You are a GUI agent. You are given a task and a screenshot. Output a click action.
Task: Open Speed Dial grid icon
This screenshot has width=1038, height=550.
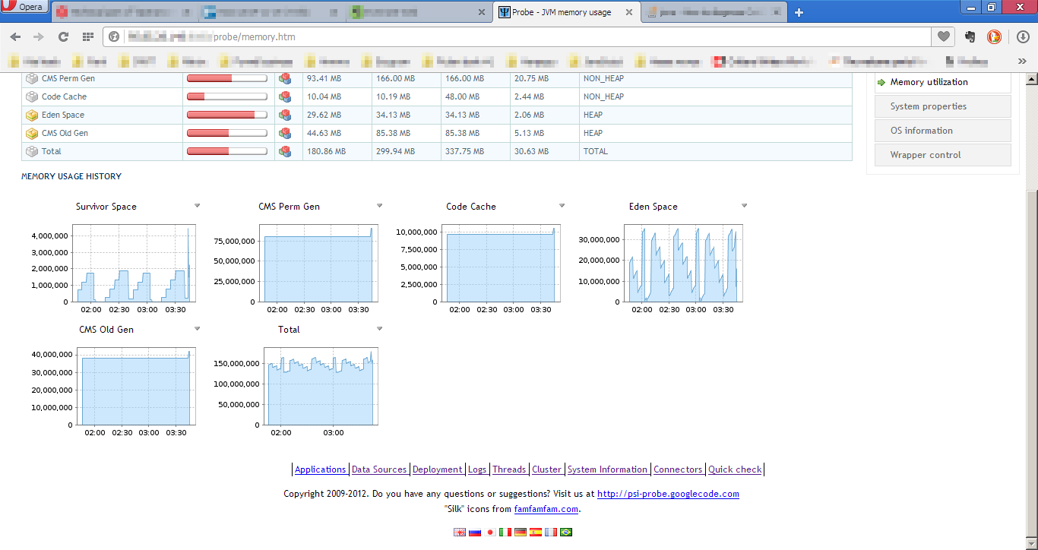[x=88, y=36]
